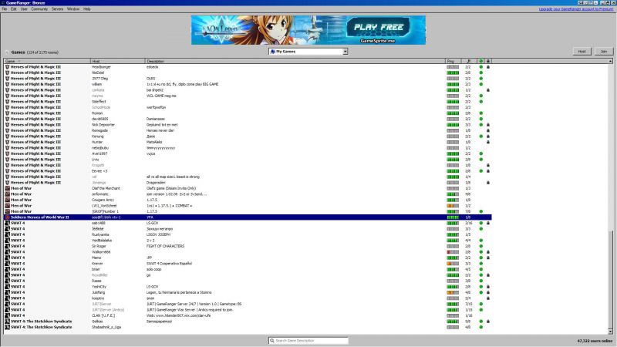Image resolution: width=617 pixels, height=347 pixels.
Task: Open the Servers menu
Action: 57,8
